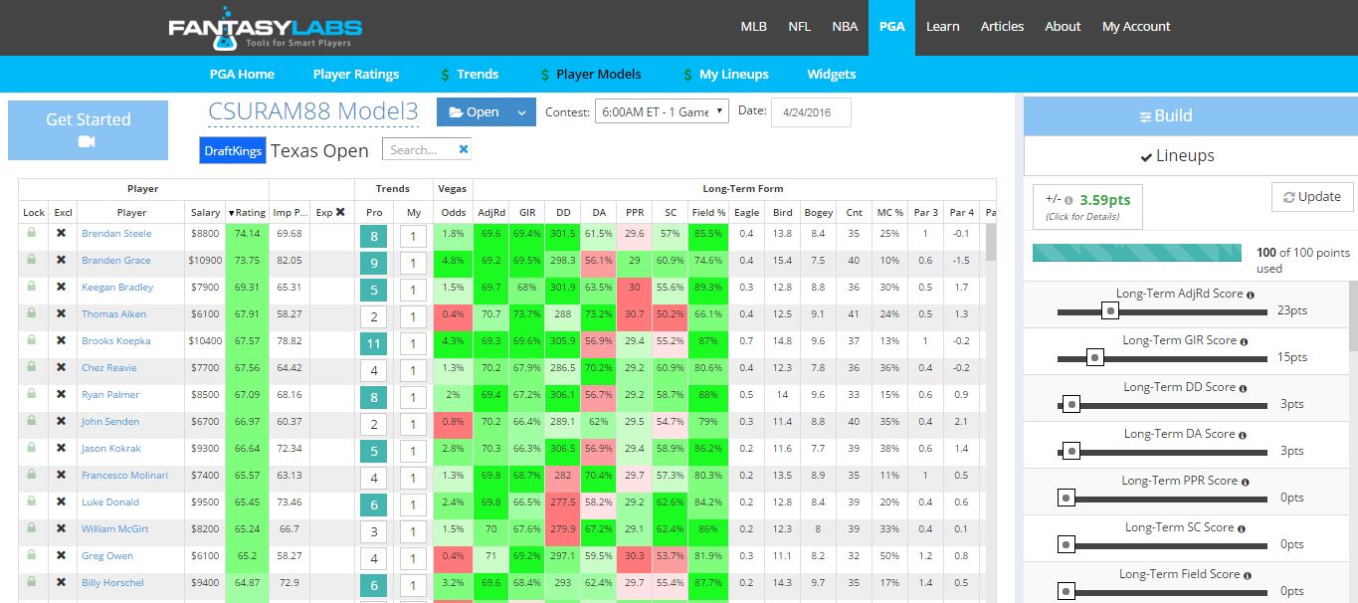Open the Trends menu item
Image resolution: width=1358 pixels, height=603 pixels.
(470, 74)
